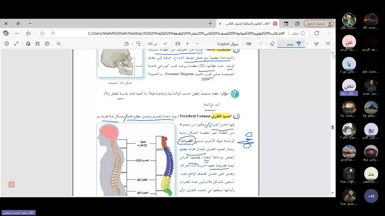Image resolution: width=385 pixels, height=216 pixels.
Task: Open Edge Settings and more menu
Action: (17, 33)
